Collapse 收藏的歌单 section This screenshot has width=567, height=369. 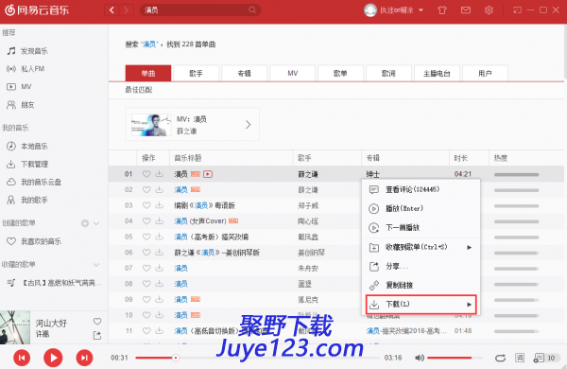click(x=96, y=265)
